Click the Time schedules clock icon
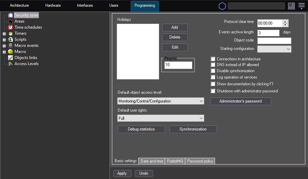Viewport: 308px width, 179px height. pos(10,27)
